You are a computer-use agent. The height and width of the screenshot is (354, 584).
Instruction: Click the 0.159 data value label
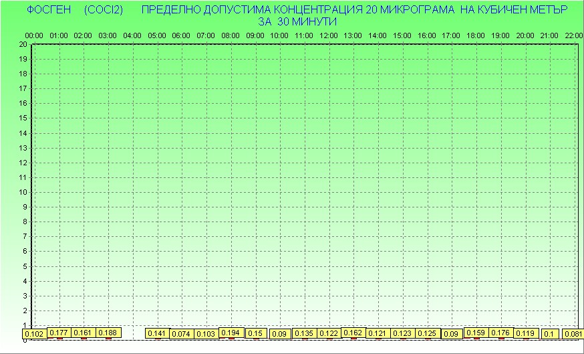click(476, 333)
